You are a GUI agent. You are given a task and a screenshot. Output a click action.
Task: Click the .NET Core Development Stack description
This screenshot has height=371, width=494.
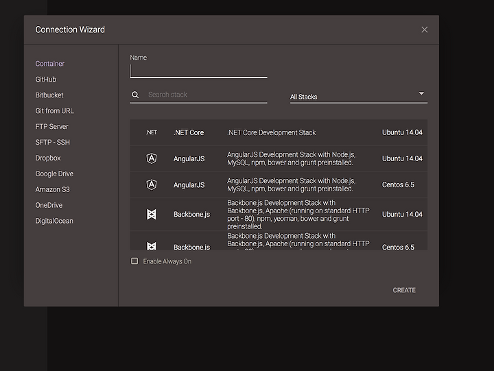click(271, 132)
